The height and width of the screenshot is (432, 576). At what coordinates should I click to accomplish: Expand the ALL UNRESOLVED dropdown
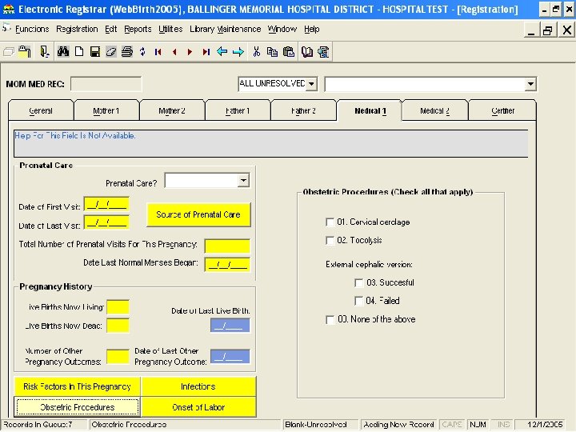click(311, 84)
